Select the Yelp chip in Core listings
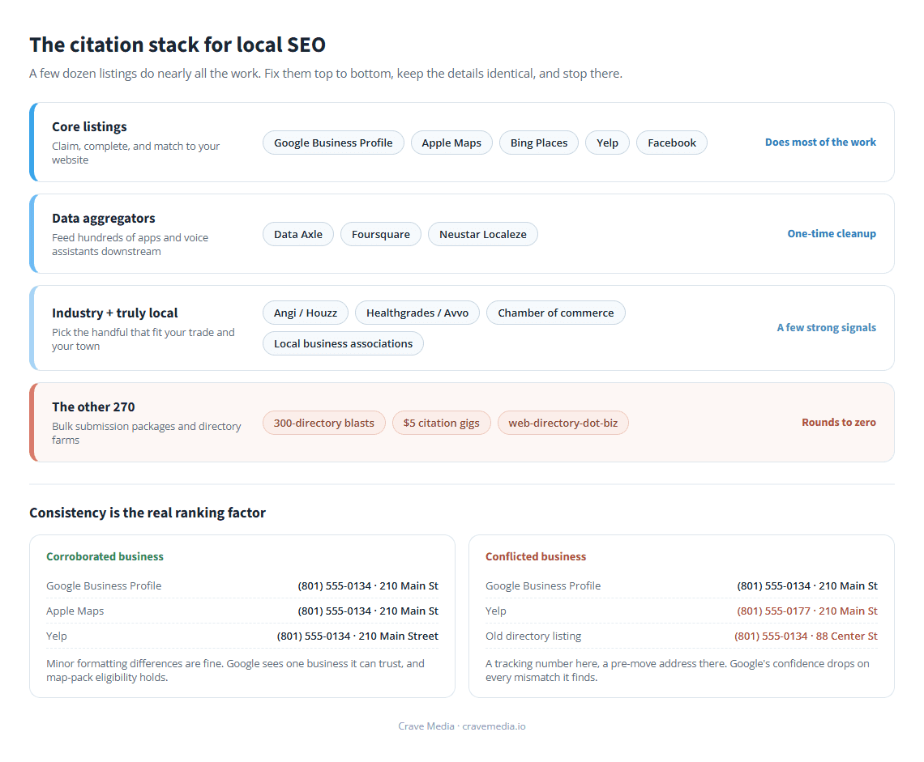924x762 pixels. 607,143
